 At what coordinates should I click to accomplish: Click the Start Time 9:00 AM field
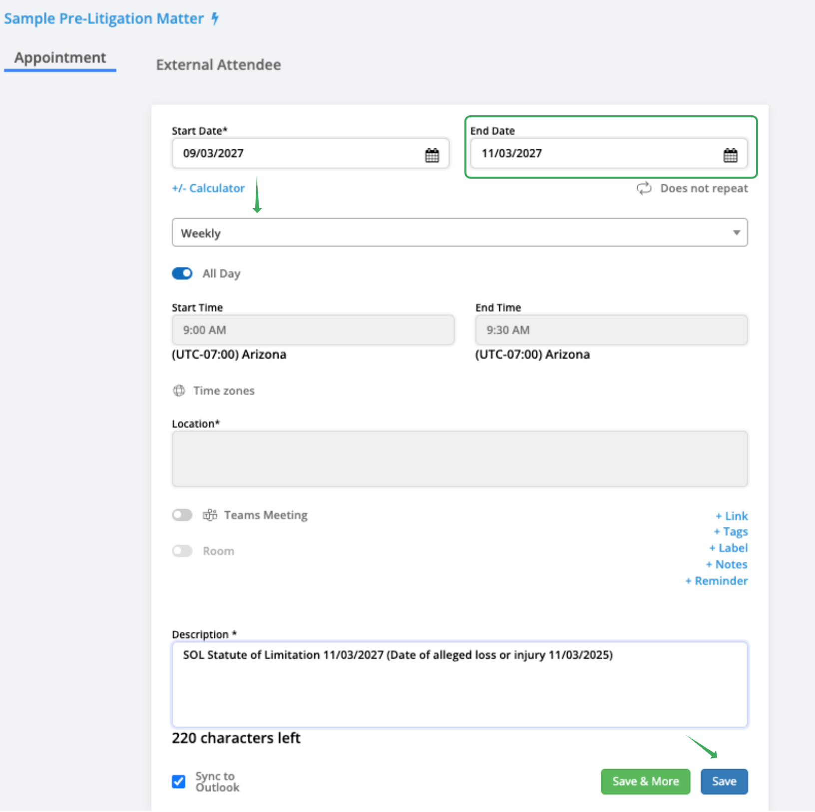tap(313, 330)
